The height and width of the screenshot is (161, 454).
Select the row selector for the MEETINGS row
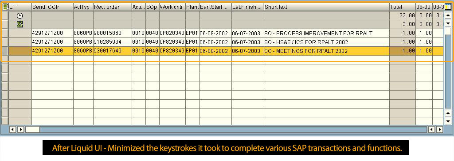5,51
